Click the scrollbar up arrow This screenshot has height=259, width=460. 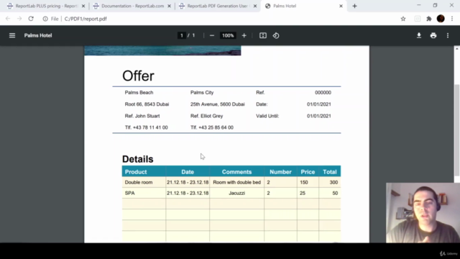457,49
